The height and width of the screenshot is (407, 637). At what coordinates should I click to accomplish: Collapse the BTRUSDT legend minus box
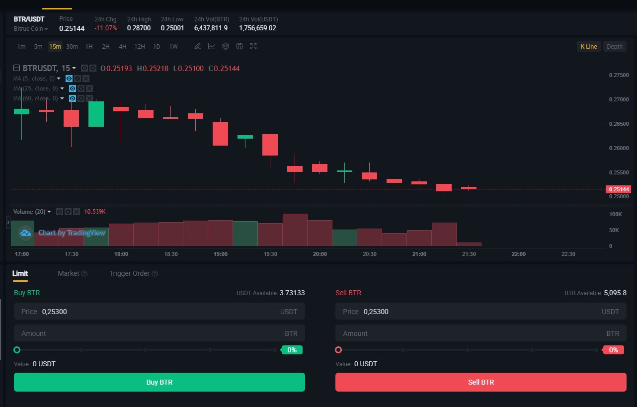click(16, 68)
